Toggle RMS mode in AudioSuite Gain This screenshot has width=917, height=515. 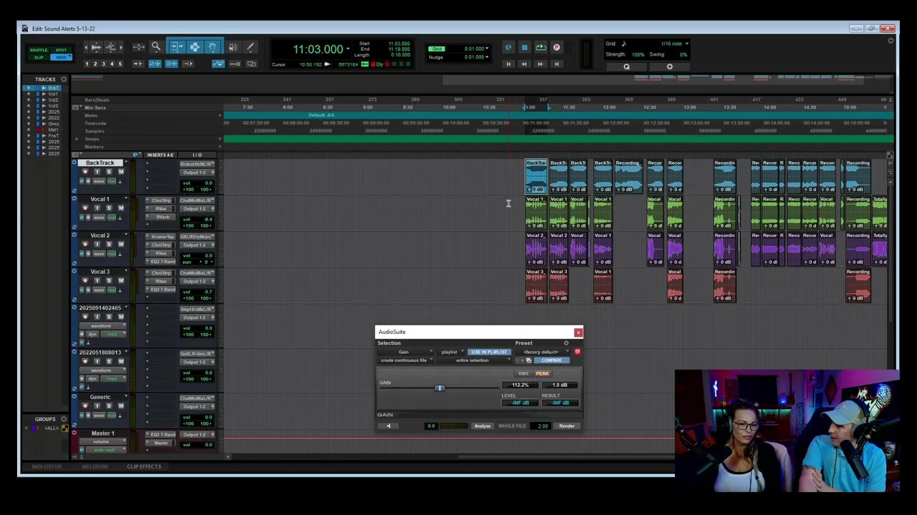point(523,373)
